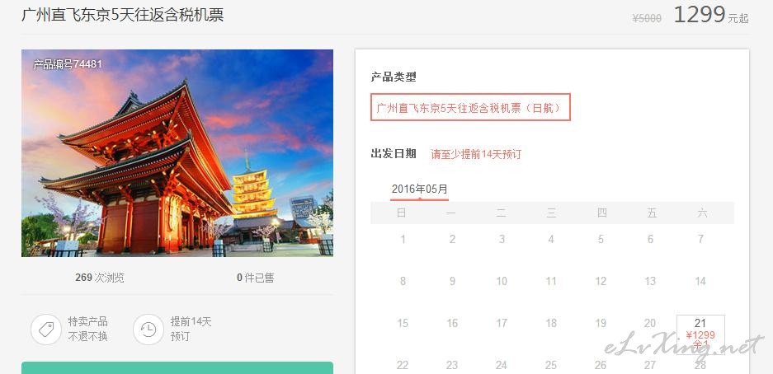Click calendar date 1

(x=403, y=239)
